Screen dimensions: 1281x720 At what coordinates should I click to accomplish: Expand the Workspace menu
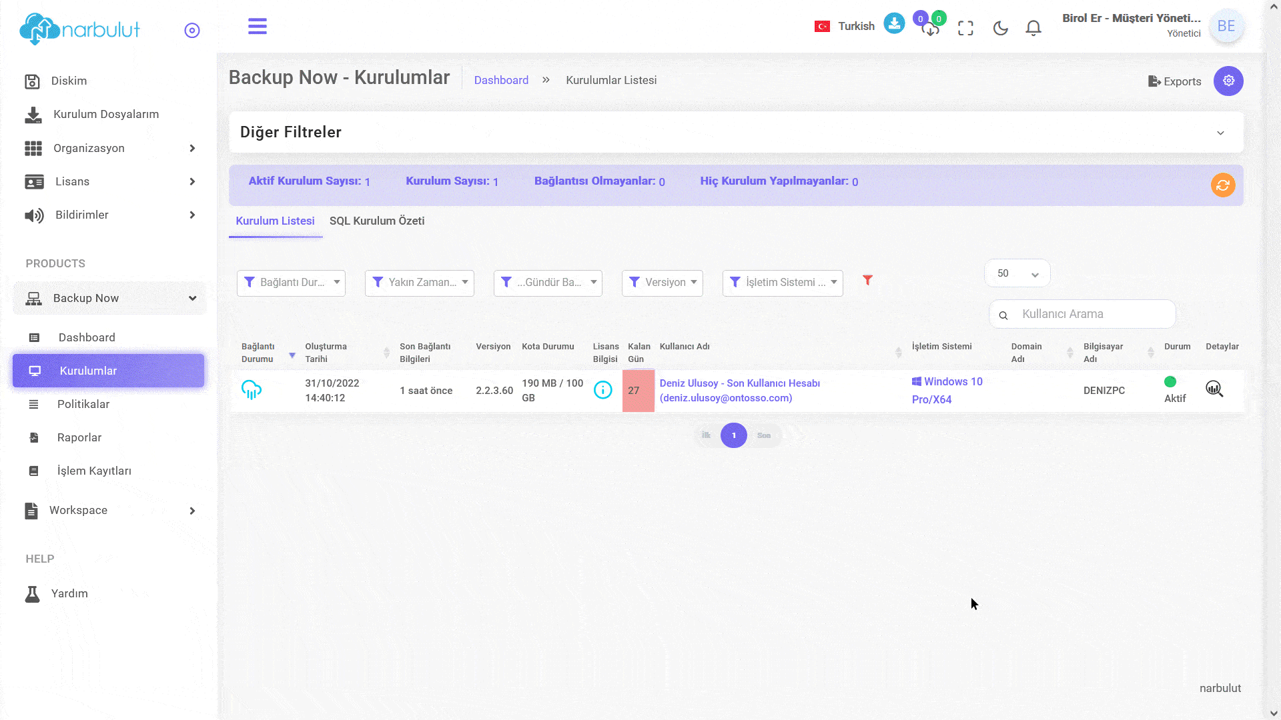coord(110,511)
